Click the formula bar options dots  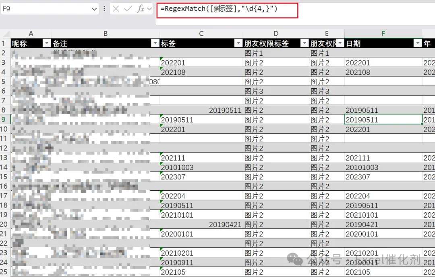pos(104,9)
